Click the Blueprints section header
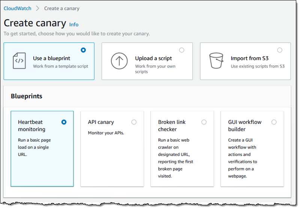Viewport: 300px width, 209px height. [26, 96]
